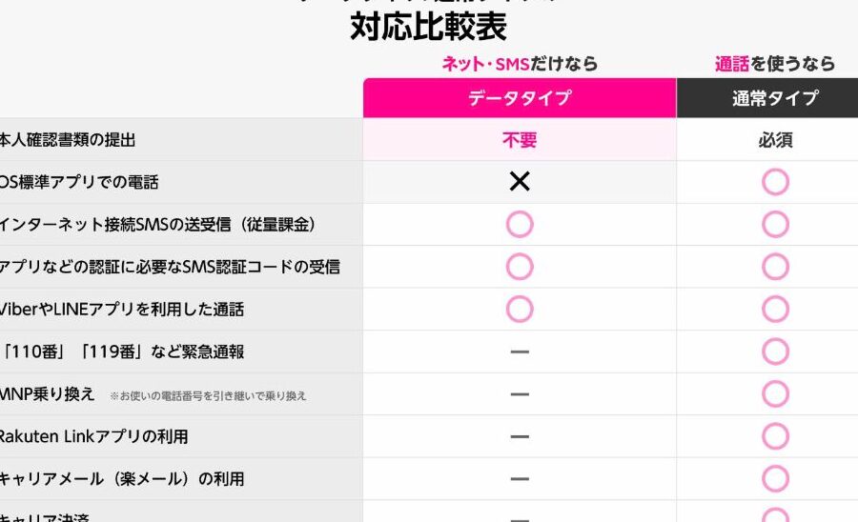This screenshot has width=858, height=522.
Task: Select the black 通常タイプ column header
Action: tap(775, 97)
